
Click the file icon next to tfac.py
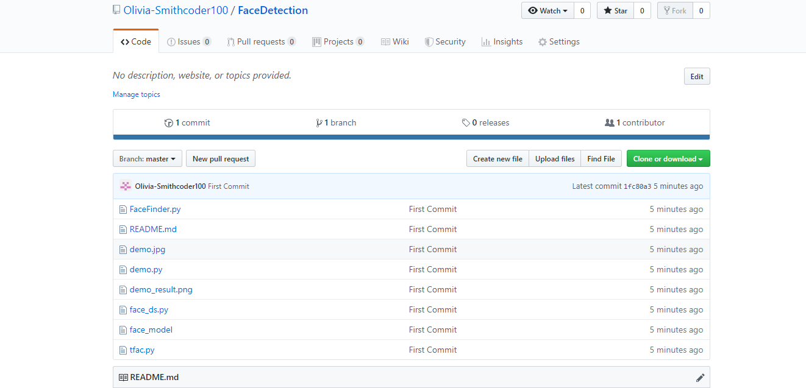123,350
